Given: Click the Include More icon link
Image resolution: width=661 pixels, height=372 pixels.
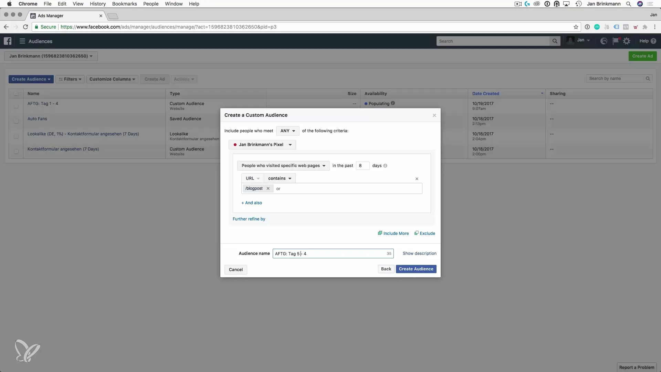Looking at the screenshot, I should [394, 233].
